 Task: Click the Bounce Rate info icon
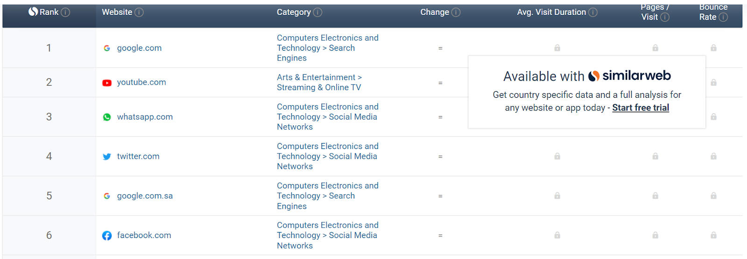723,17
